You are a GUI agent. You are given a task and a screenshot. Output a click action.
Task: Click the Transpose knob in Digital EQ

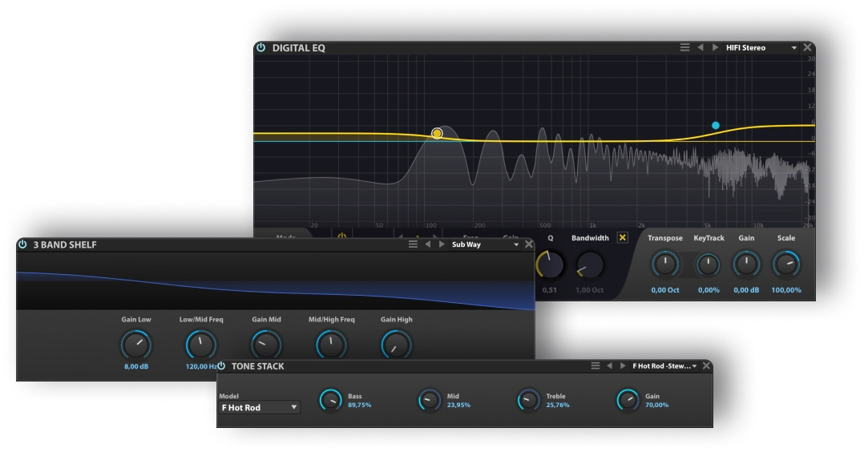coord(664,264)
